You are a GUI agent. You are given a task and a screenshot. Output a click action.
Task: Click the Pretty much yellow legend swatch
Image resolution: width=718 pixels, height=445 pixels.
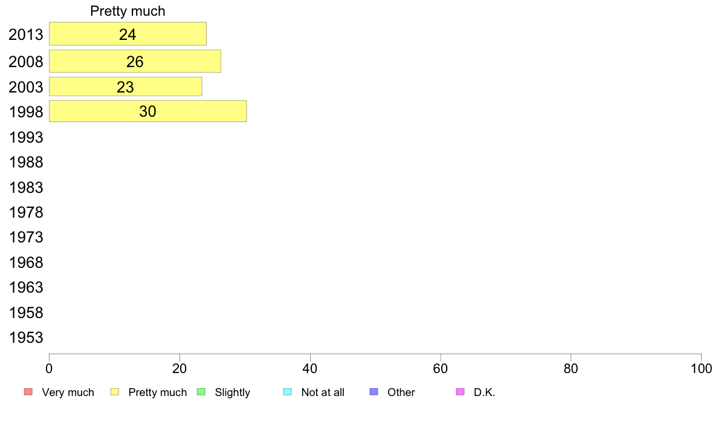[114, 392]
